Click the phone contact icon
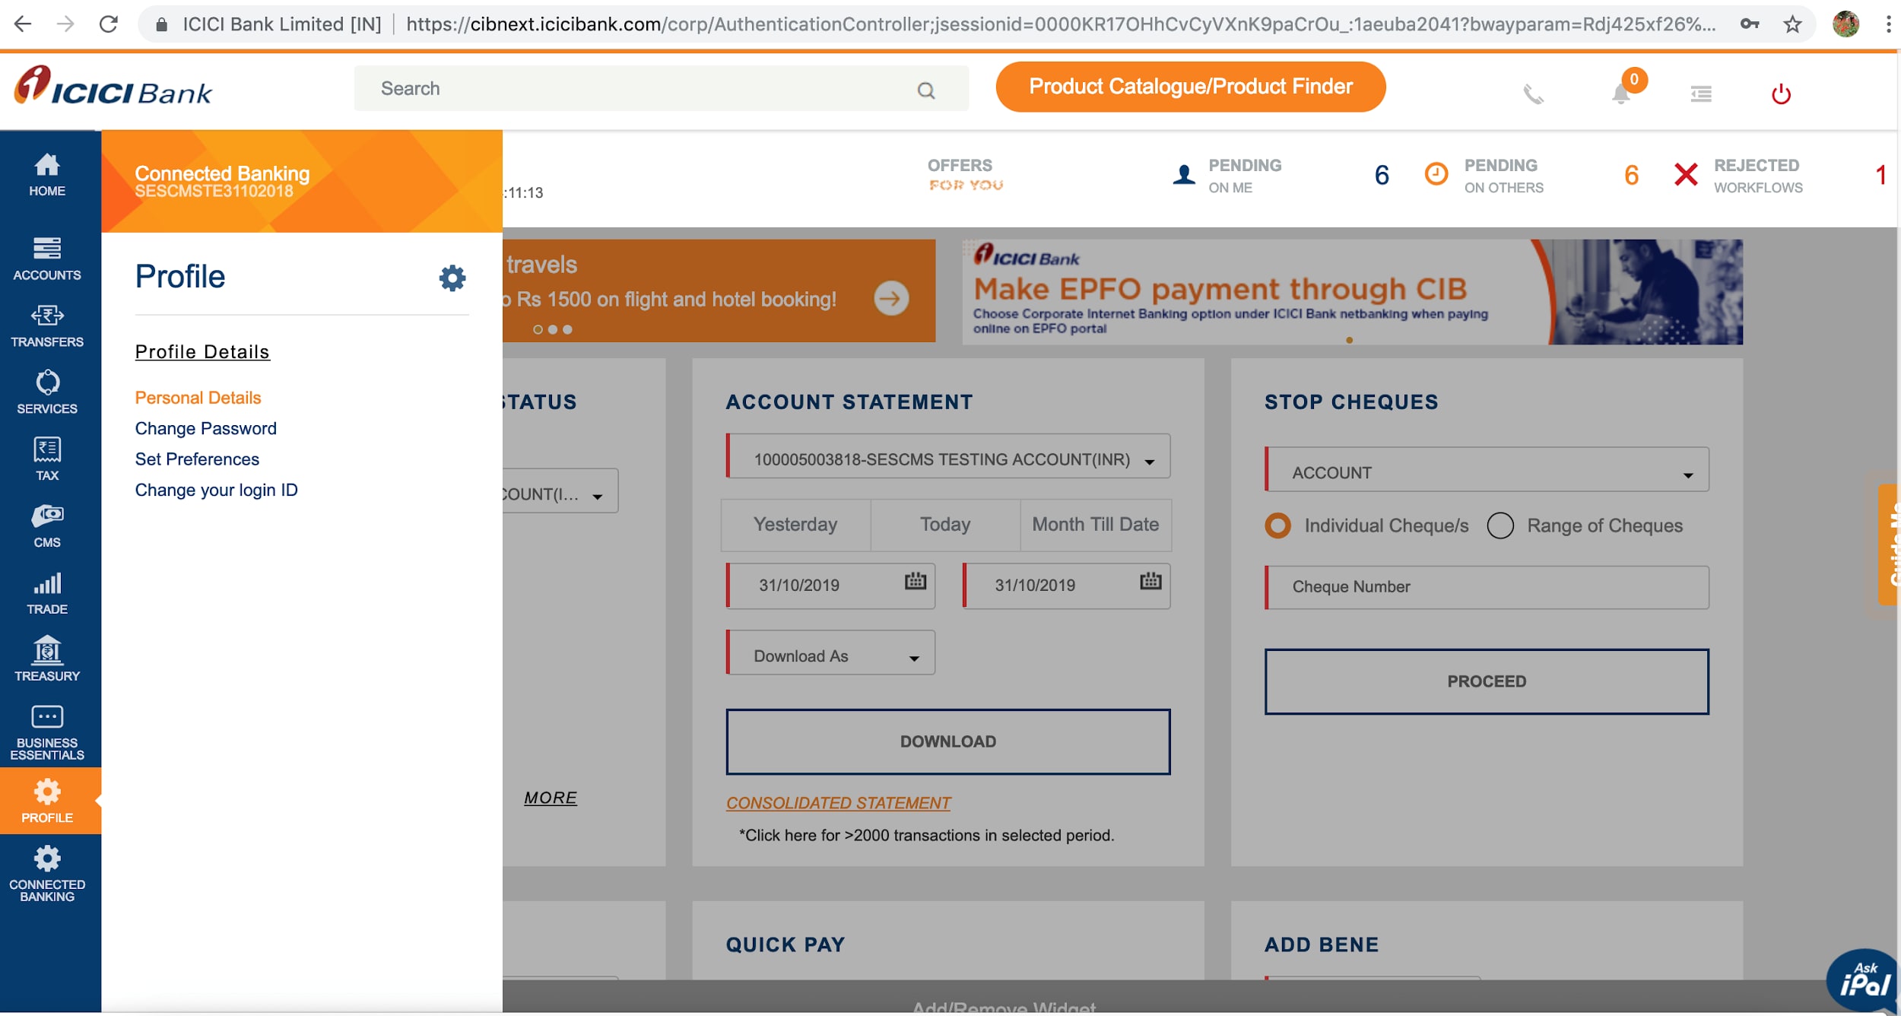 (1533, 94)
